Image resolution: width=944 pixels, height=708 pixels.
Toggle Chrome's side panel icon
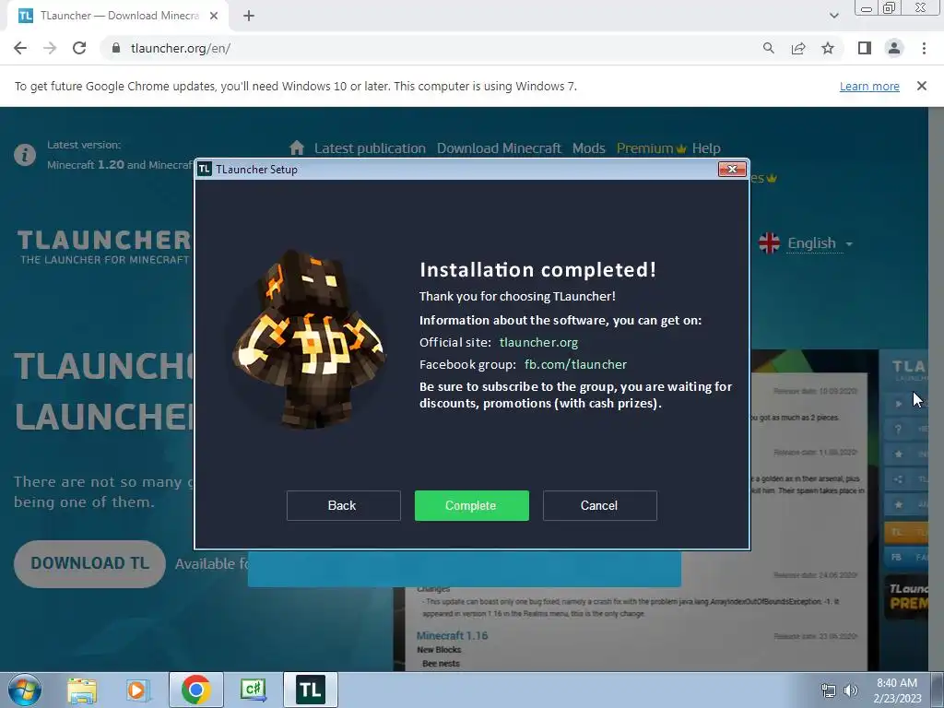pos(865,48)
